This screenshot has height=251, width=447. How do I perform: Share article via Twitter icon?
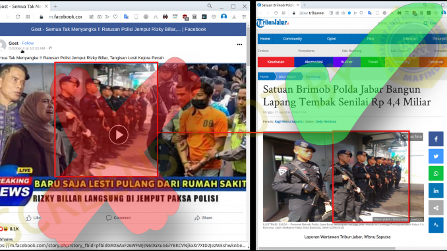[x=436, y=156]
